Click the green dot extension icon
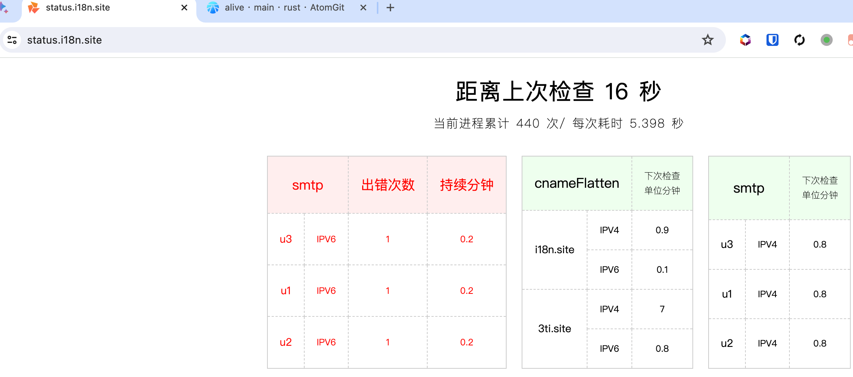Viewport: 853px width, 377px height. [x=826, y=40]
